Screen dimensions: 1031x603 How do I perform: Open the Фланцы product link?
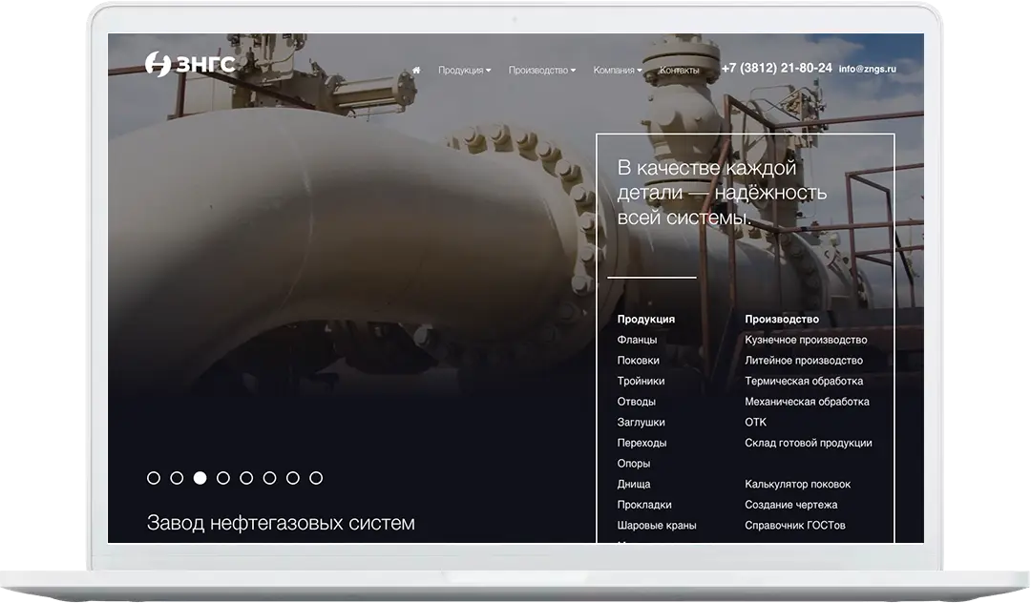[637, 340]
